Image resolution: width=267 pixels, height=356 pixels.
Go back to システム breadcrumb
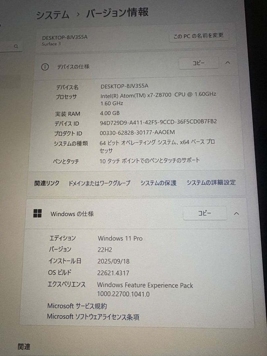53,15
